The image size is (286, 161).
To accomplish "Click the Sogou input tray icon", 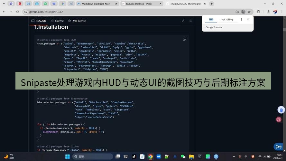I will [253, 156].
